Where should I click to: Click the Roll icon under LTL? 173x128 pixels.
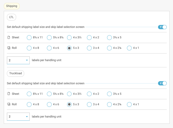click(x=9, y=48)
